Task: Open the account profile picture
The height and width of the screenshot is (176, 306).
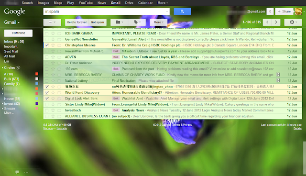Action: coord(298,11)
